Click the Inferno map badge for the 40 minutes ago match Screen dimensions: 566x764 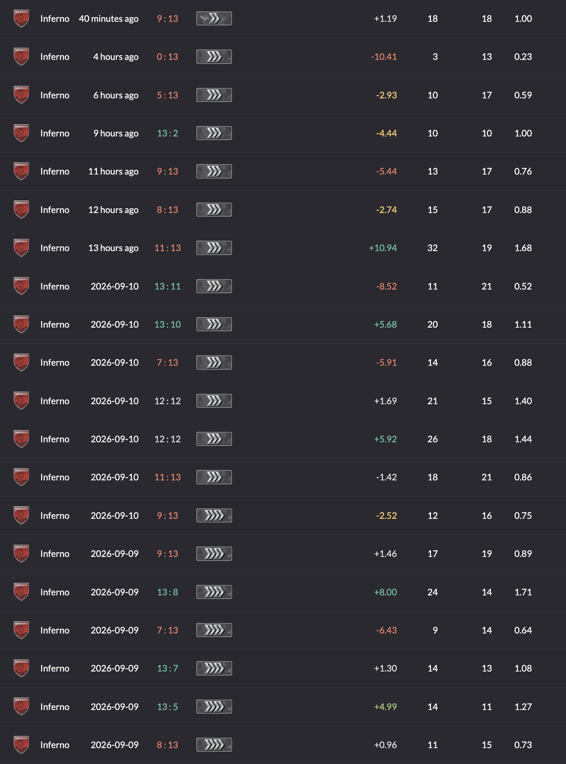21,18
